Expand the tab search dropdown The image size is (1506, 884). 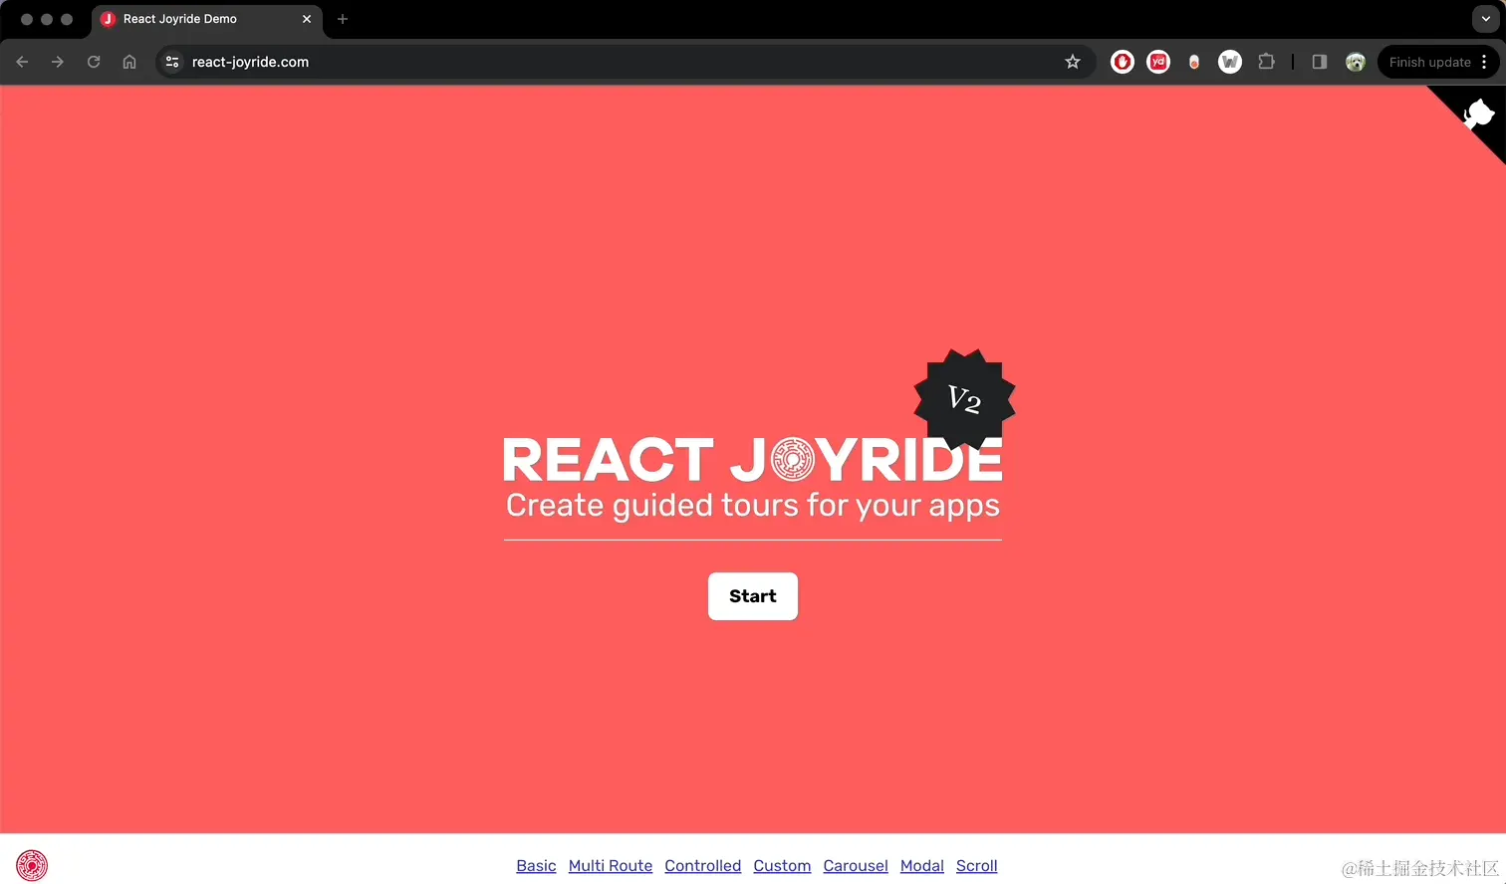(x=1485, y=19)
